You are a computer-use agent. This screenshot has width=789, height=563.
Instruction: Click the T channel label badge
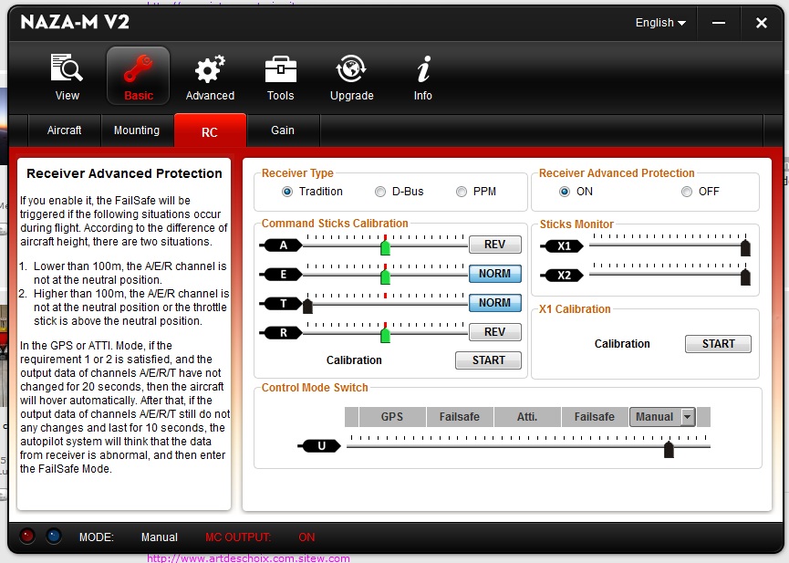tap(281, 304)
